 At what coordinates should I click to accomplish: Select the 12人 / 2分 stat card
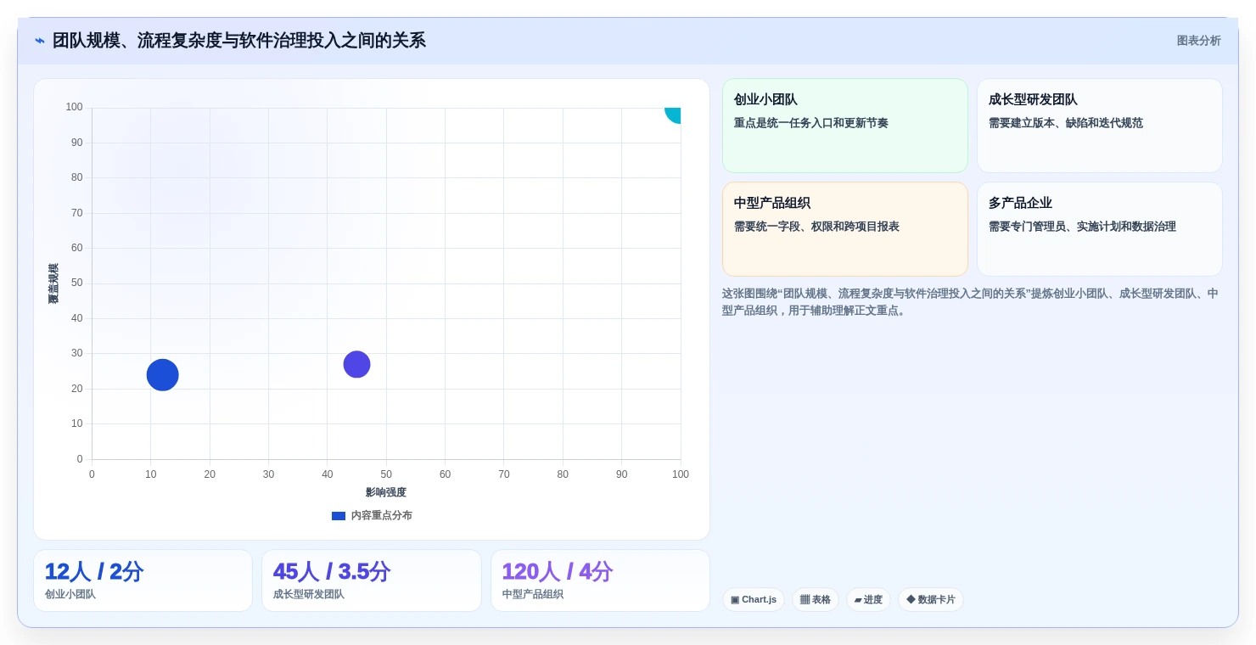pos(143,580)
